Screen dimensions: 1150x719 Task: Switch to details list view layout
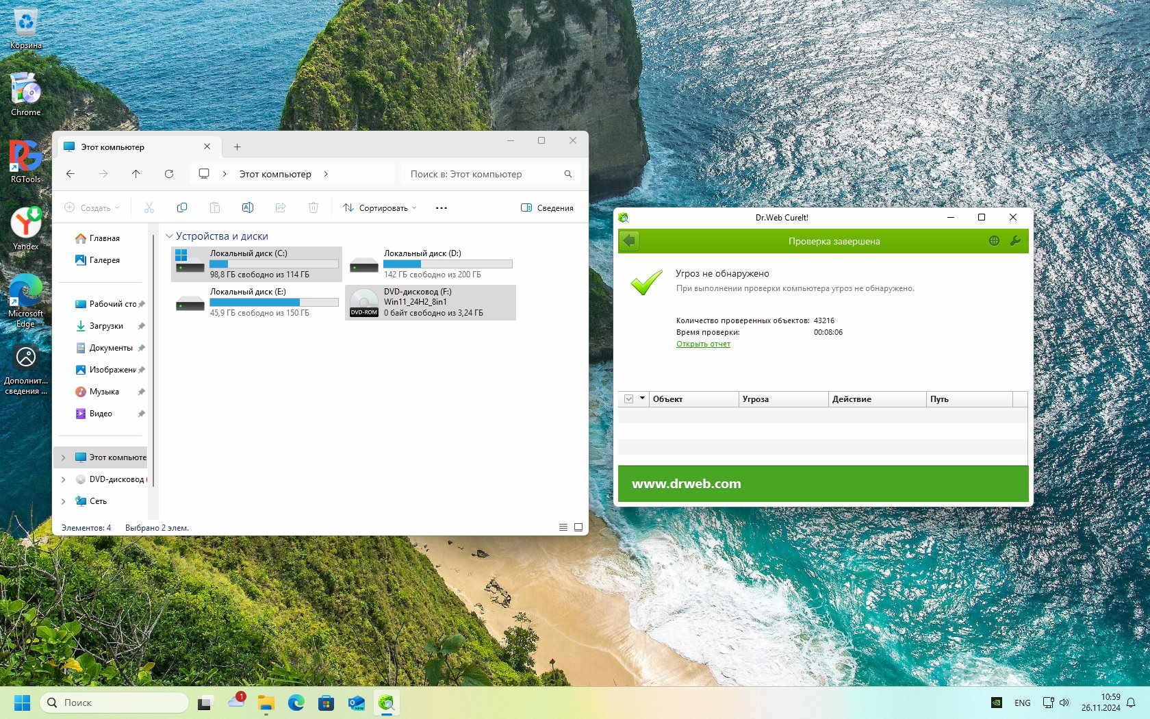pyautogui.click(x=563, y=527)
